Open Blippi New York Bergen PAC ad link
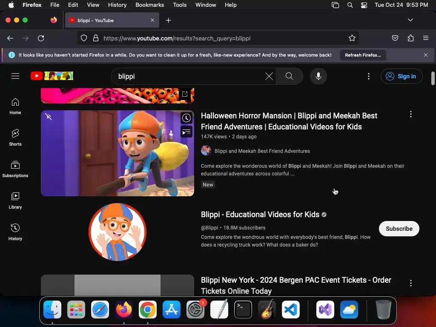The height and width of the screenshot is (327, 436). [296, 286]
